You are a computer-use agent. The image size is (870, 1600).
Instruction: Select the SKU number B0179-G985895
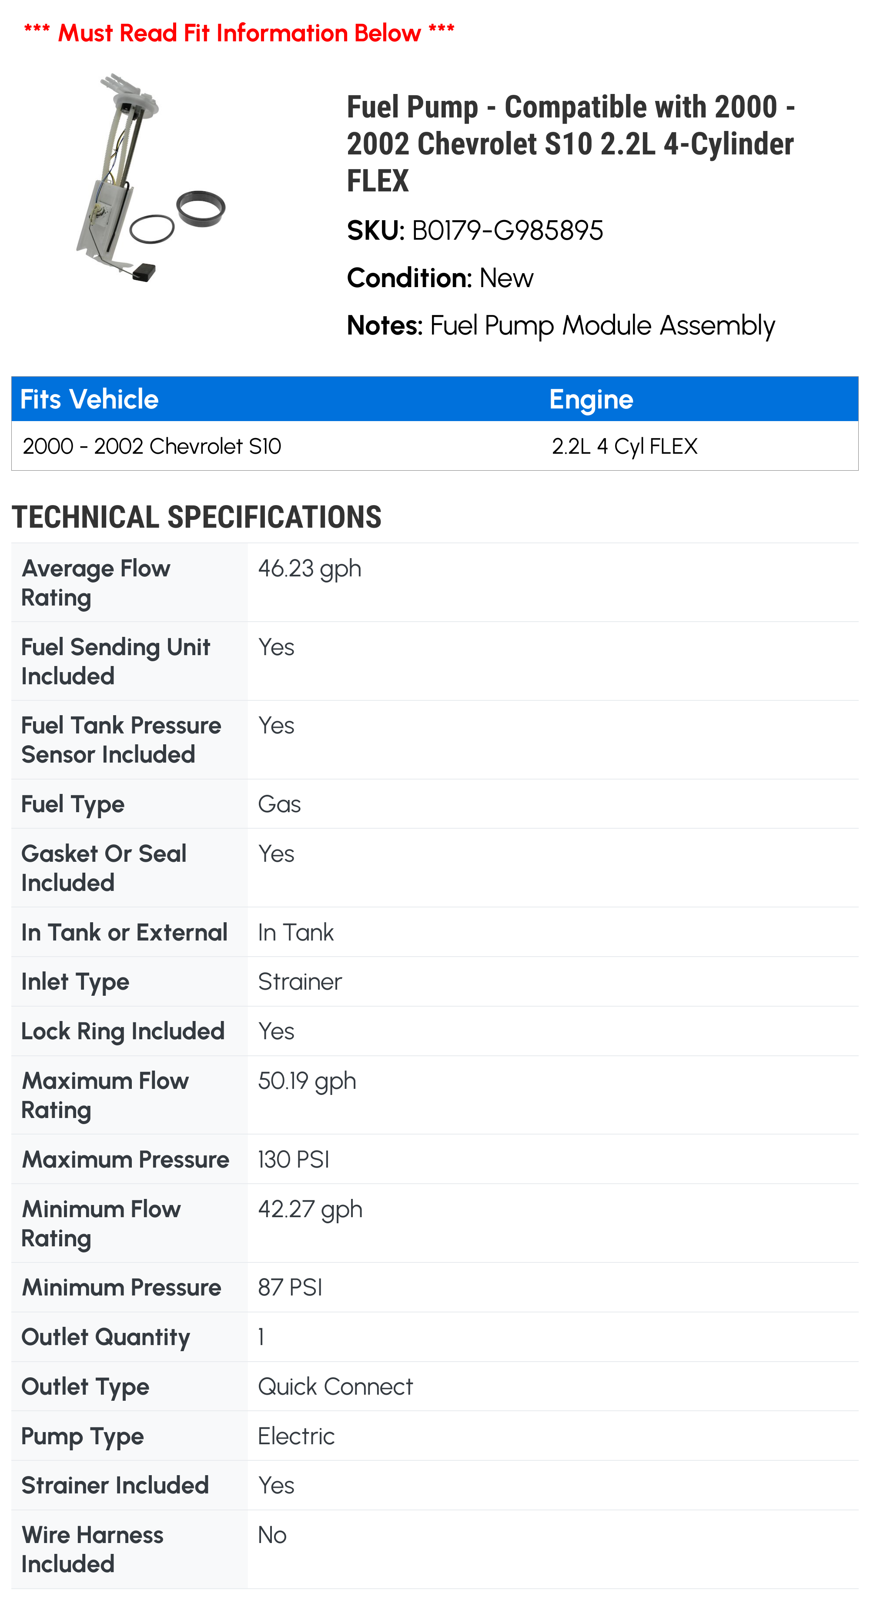[507, 231]
